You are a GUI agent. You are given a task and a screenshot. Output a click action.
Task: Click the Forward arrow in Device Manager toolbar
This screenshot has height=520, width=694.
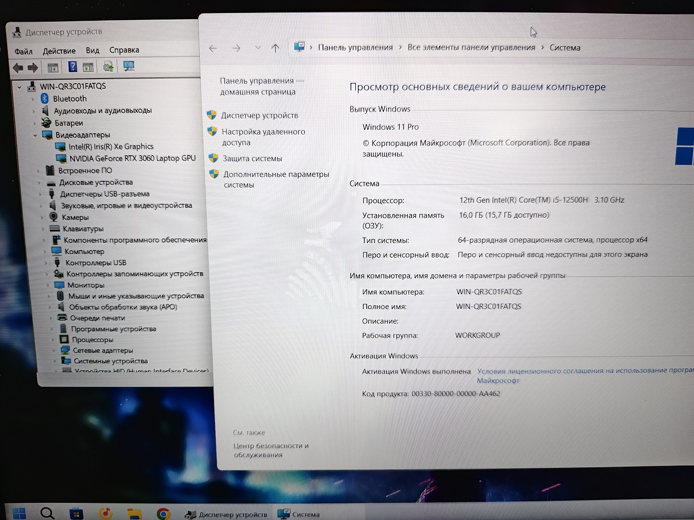tap(33, 68)
